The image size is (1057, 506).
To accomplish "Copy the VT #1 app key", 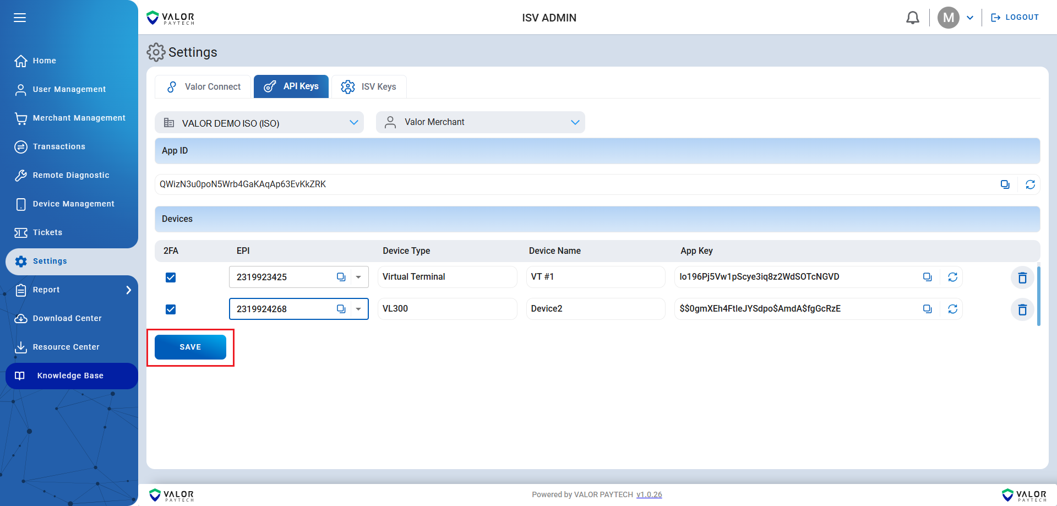I will 927,277.
